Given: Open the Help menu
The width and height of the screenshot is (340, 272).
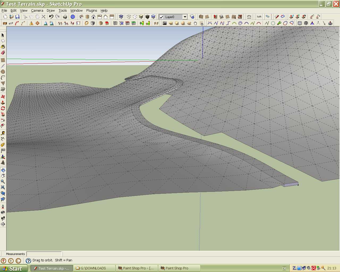Looking at the screenshot, I should pyautogui.click(x=104, y=10).
